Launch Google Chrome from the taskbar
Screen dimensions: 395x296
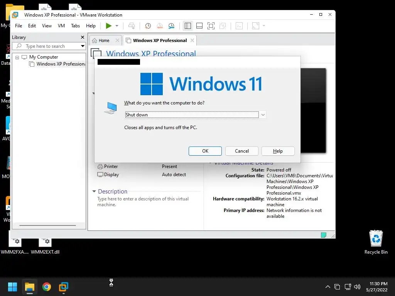tap(47, 287)
